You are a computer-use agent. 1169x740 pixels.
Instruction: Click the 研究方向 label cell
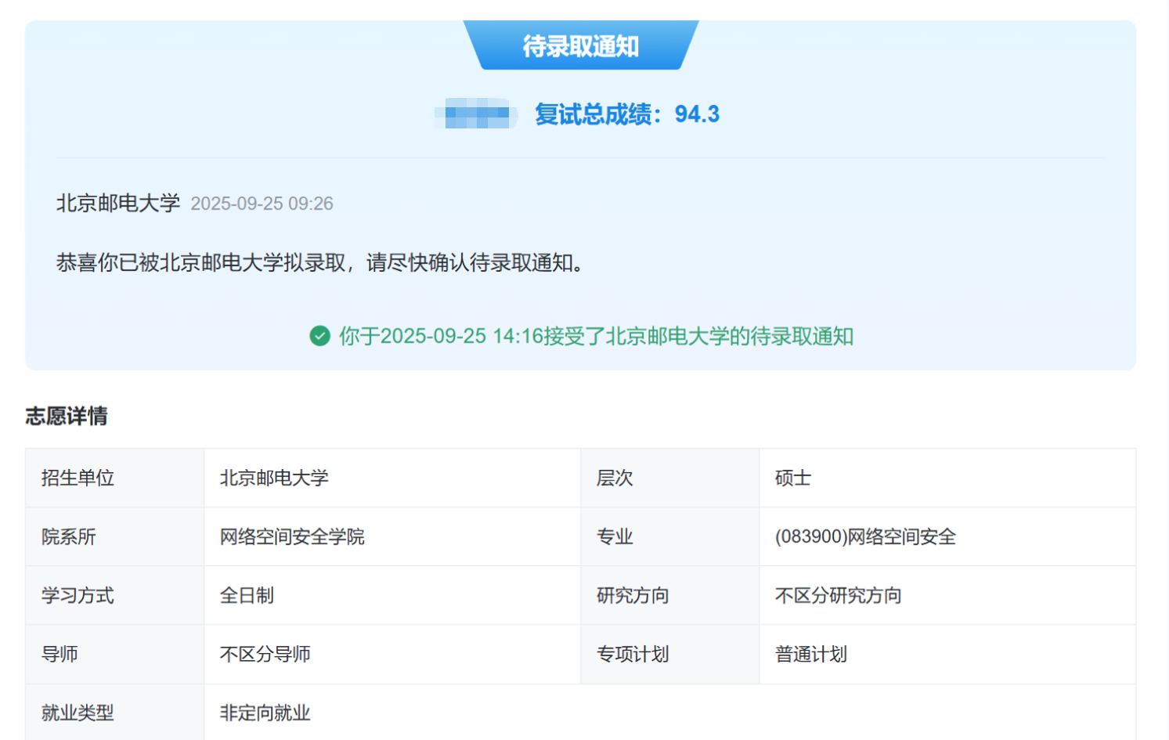670,595
